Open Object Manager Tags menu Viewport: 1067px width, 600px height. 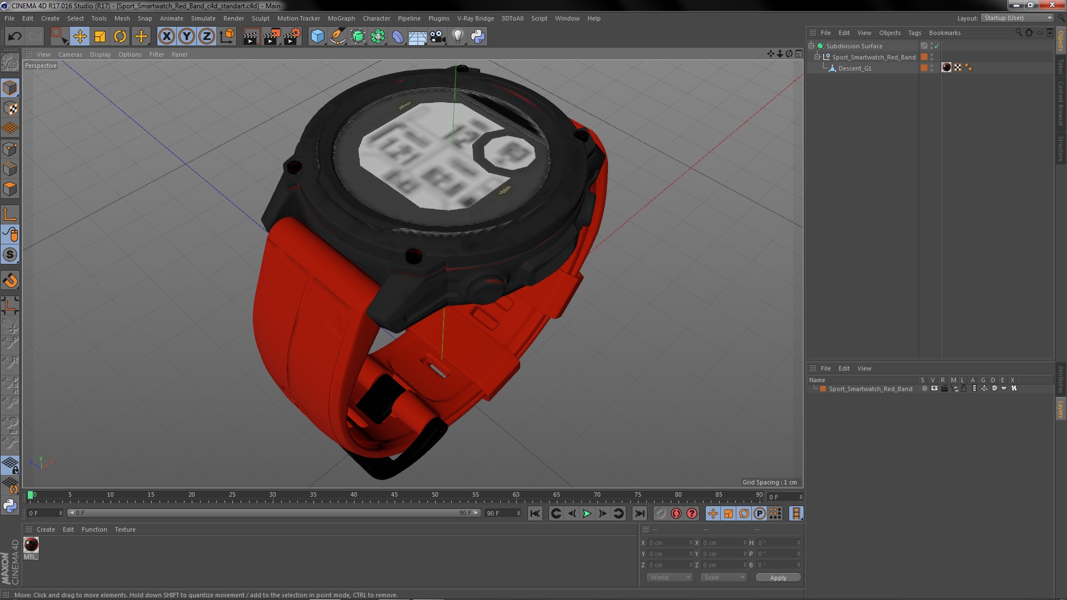[914, 33]
